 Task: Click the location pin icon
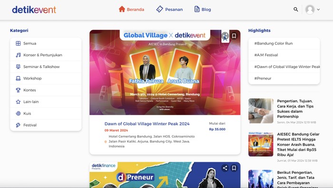pos(106,142)
